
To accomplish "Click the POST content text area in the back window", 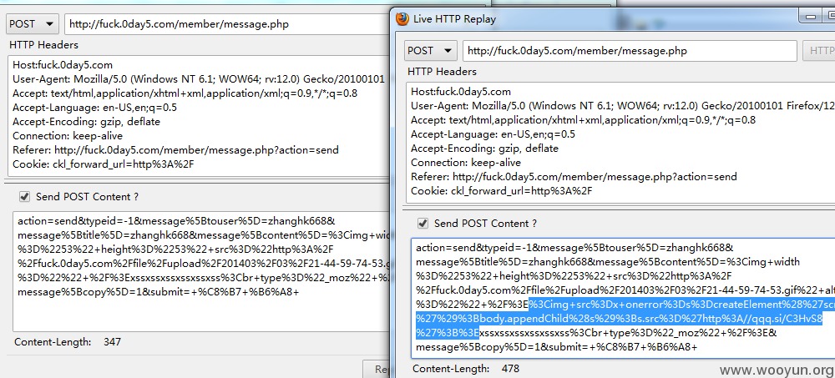I will pyautogui.click(x=201, y=271).
